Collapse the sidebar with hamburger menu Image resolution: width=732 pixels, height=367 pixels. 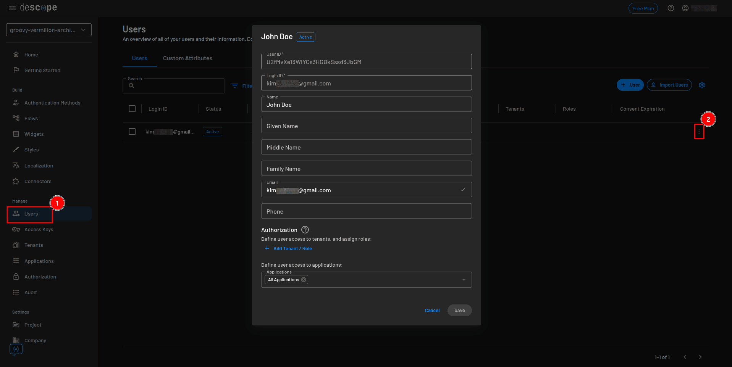pyautogui.click(x=12, y=8)
